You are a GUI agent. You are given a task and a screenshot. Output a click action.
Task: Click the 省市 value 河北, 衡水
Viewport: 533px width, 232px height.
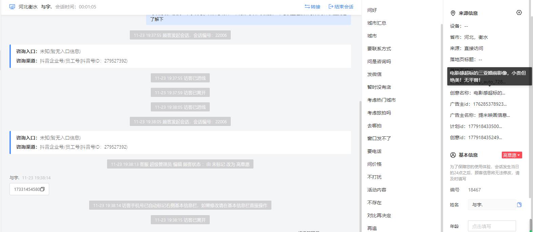point(476,37)
